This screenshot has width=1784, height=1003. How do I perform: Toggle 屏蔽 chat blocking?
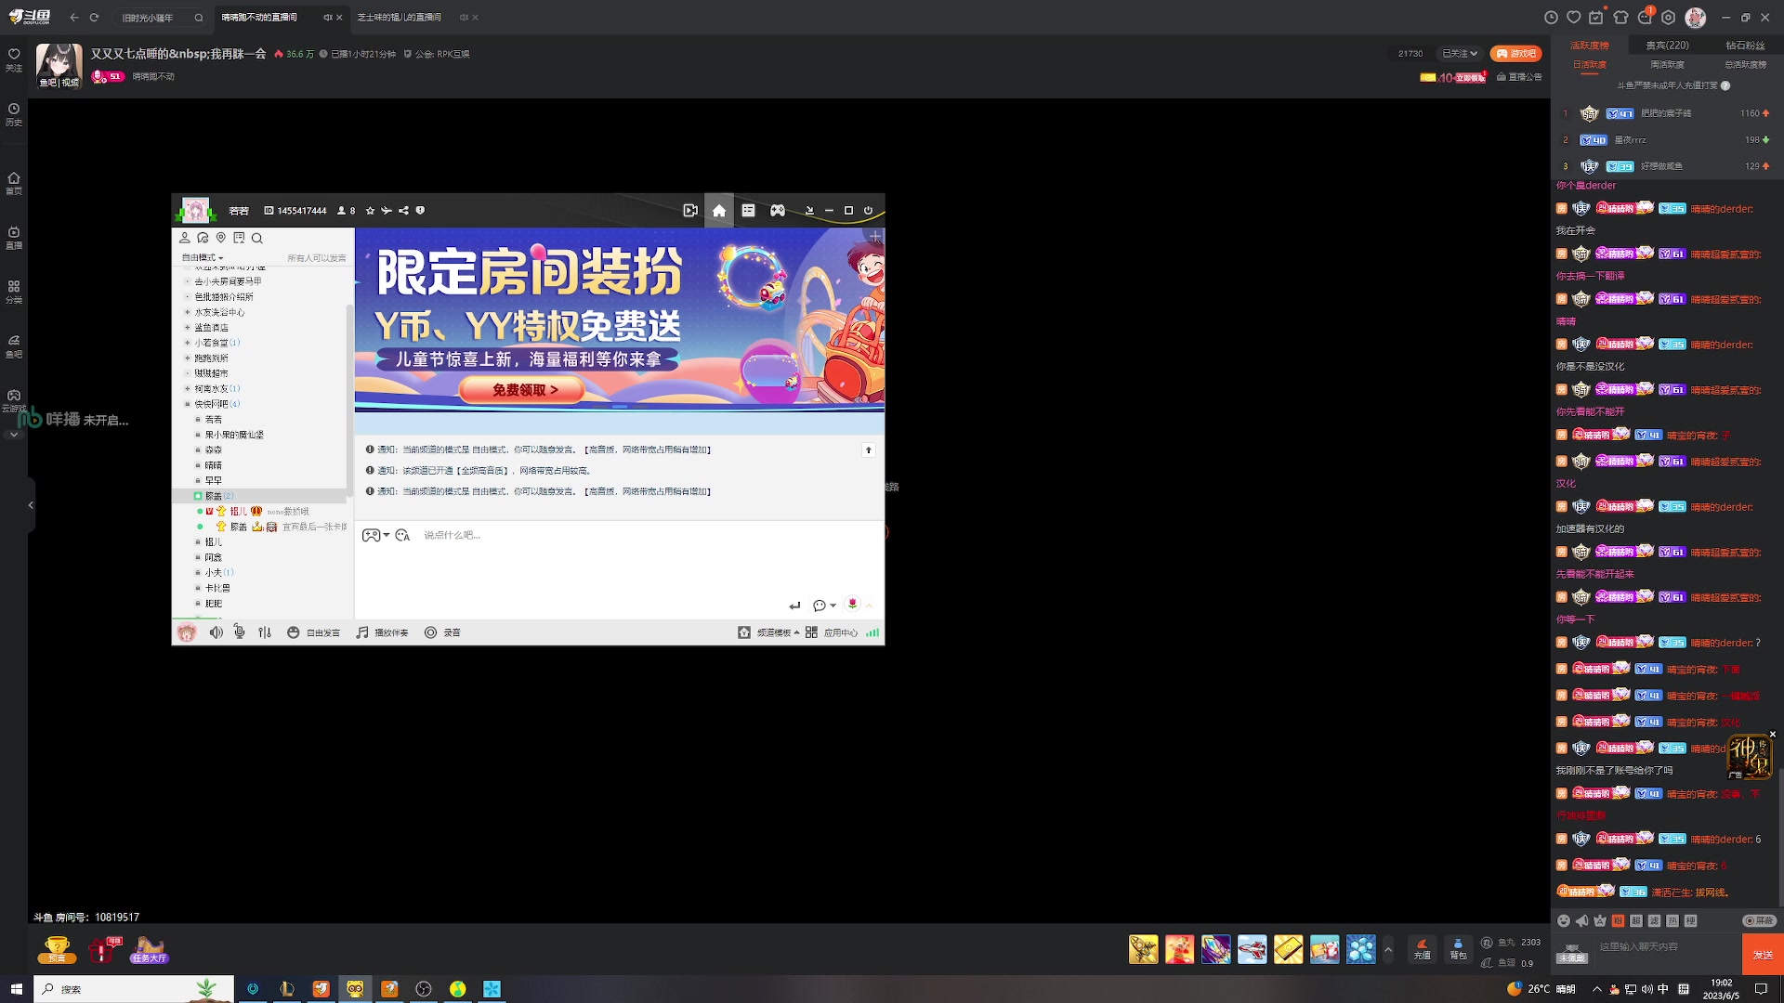(1759, 920)
